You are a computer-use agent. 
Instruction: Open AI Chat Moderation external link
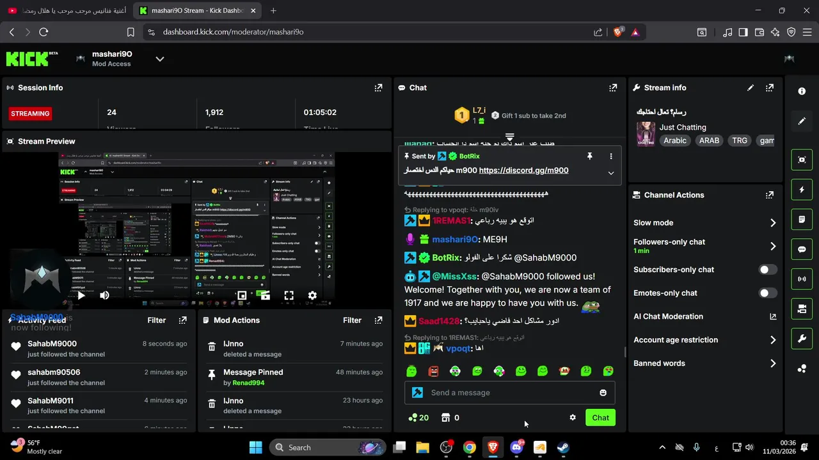(x=773, y=316)
